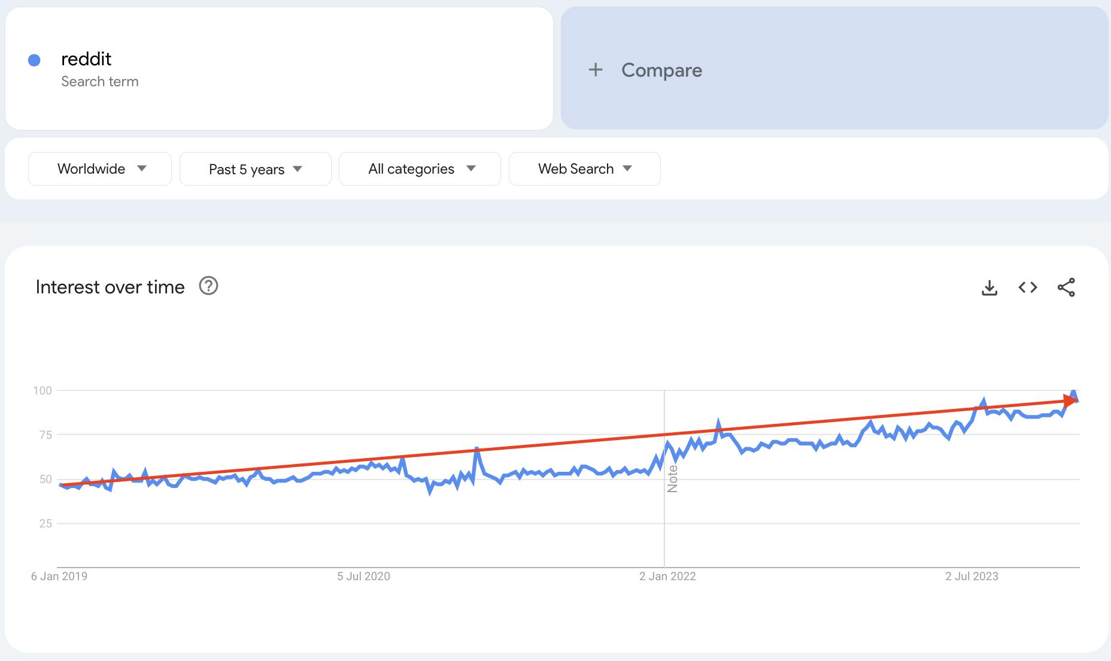Open the Past 5 years time range menu
Screen dimensions: 1111x661
pos(255,169)
